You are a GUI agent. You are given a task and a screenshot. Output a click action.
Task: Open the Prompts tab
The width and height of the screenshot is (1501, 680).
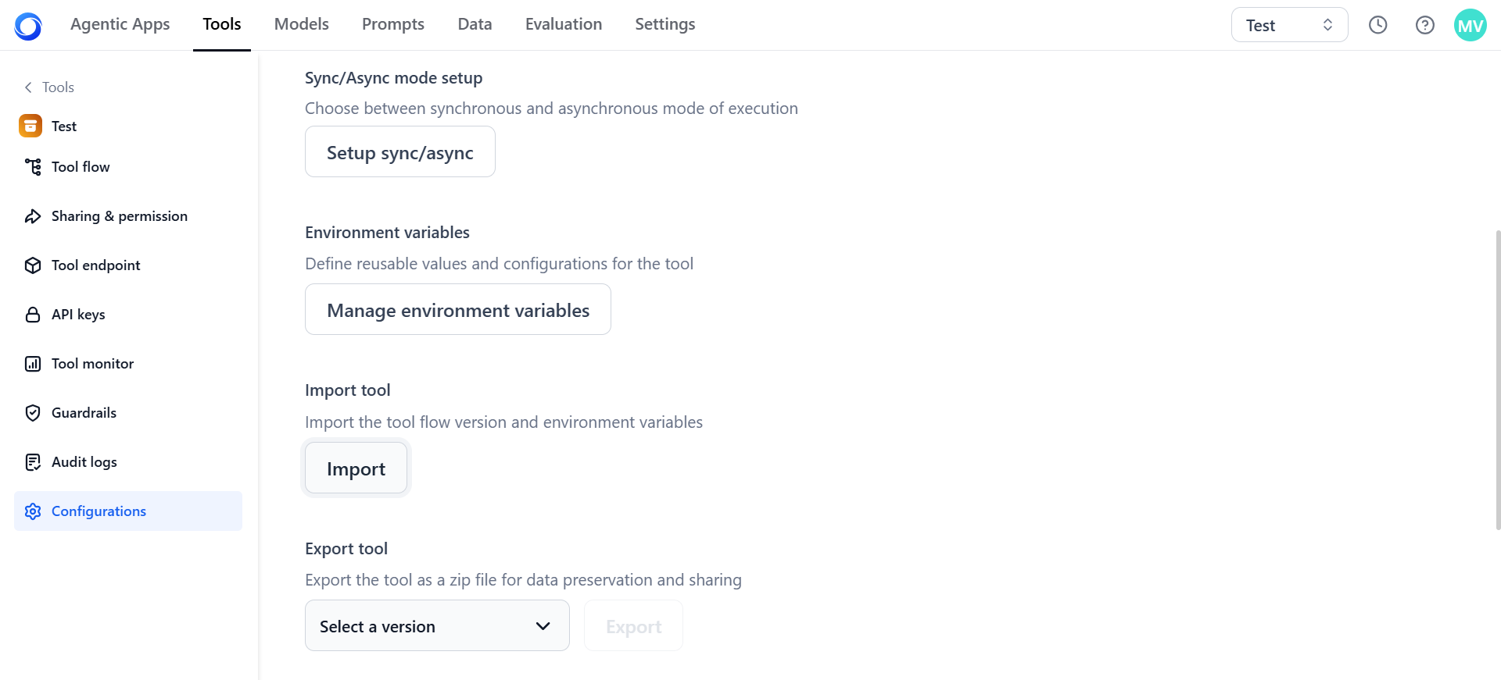click(393, 24)
